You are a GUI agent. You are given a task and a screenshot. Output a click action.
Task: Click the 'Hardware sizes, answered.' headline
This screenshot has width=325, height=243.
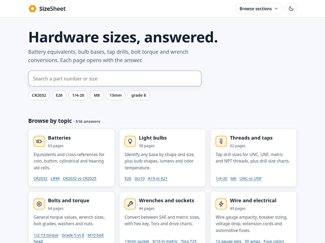[x=123, y=37]
